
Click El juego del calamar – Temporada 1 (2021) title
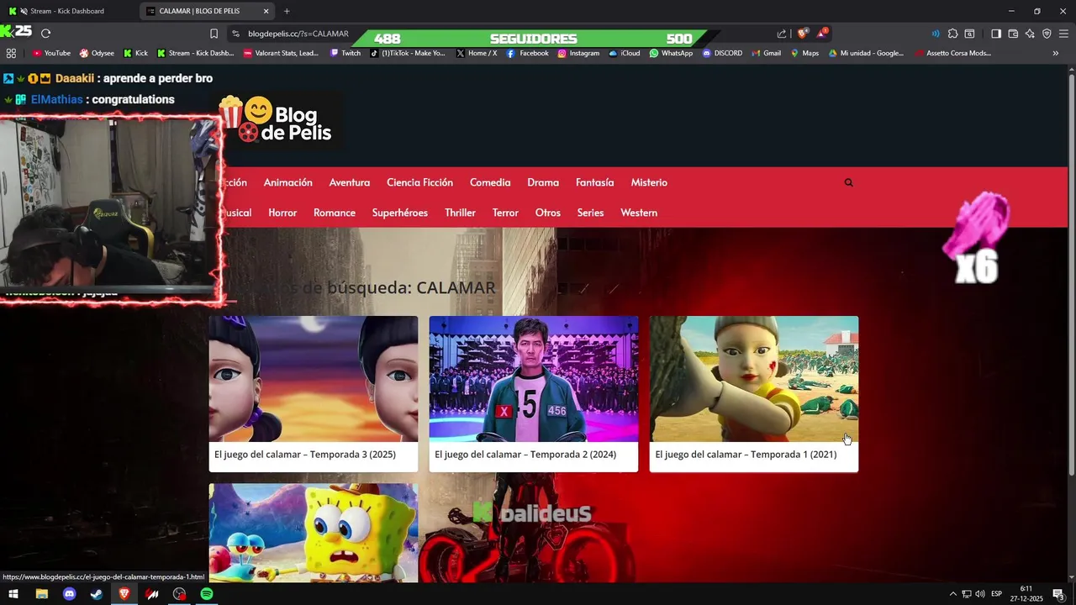(x=746, y=455)
